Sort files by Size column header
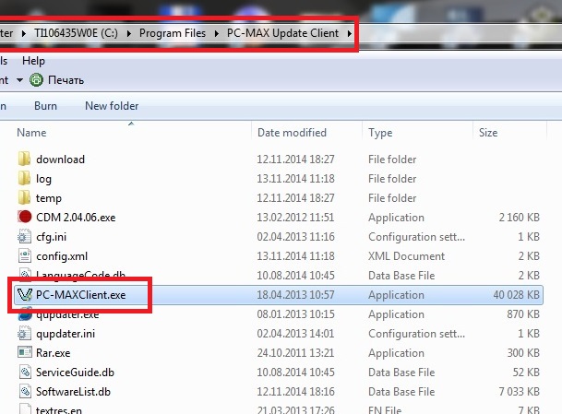This screenshot has height=414, width=562. (488, 133)
